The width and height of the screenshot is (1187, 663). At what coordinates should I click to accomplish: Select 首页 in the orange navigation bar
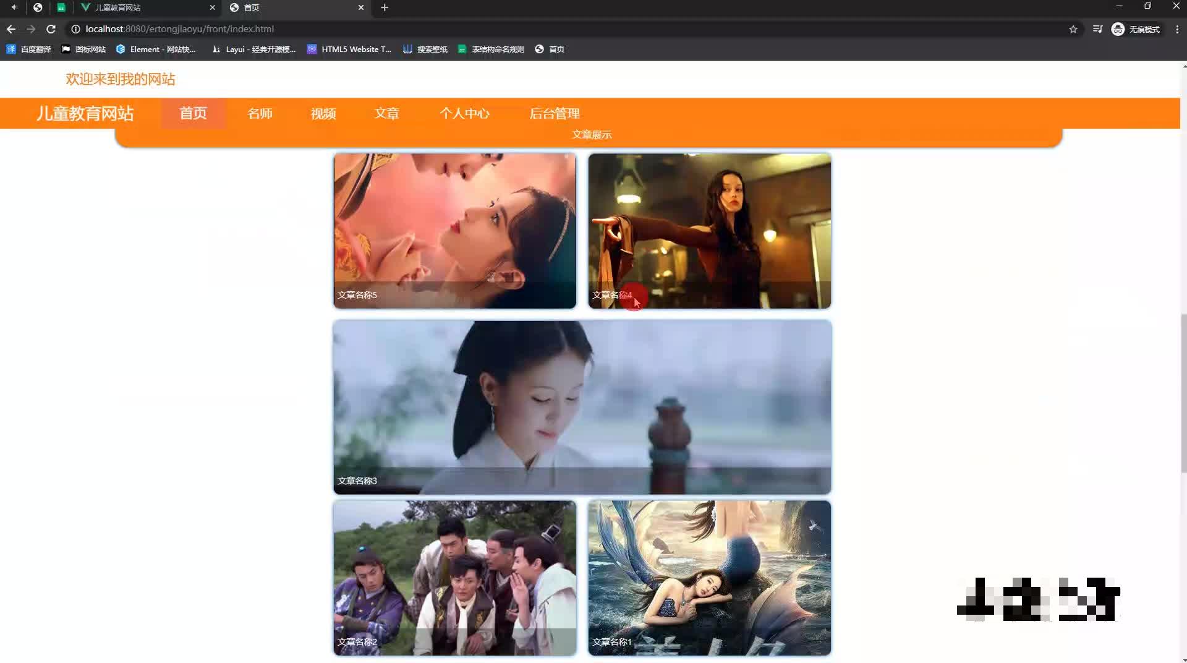click(x=194, y=113)
